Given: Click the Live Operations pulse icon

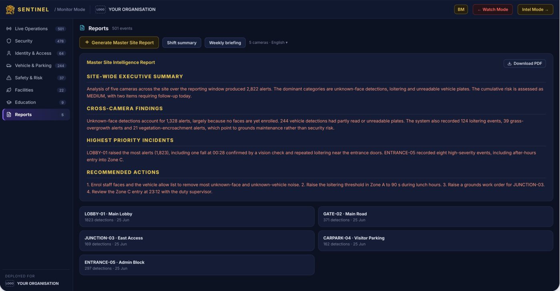Looking at the screenshot, I should tap(9, 29).
